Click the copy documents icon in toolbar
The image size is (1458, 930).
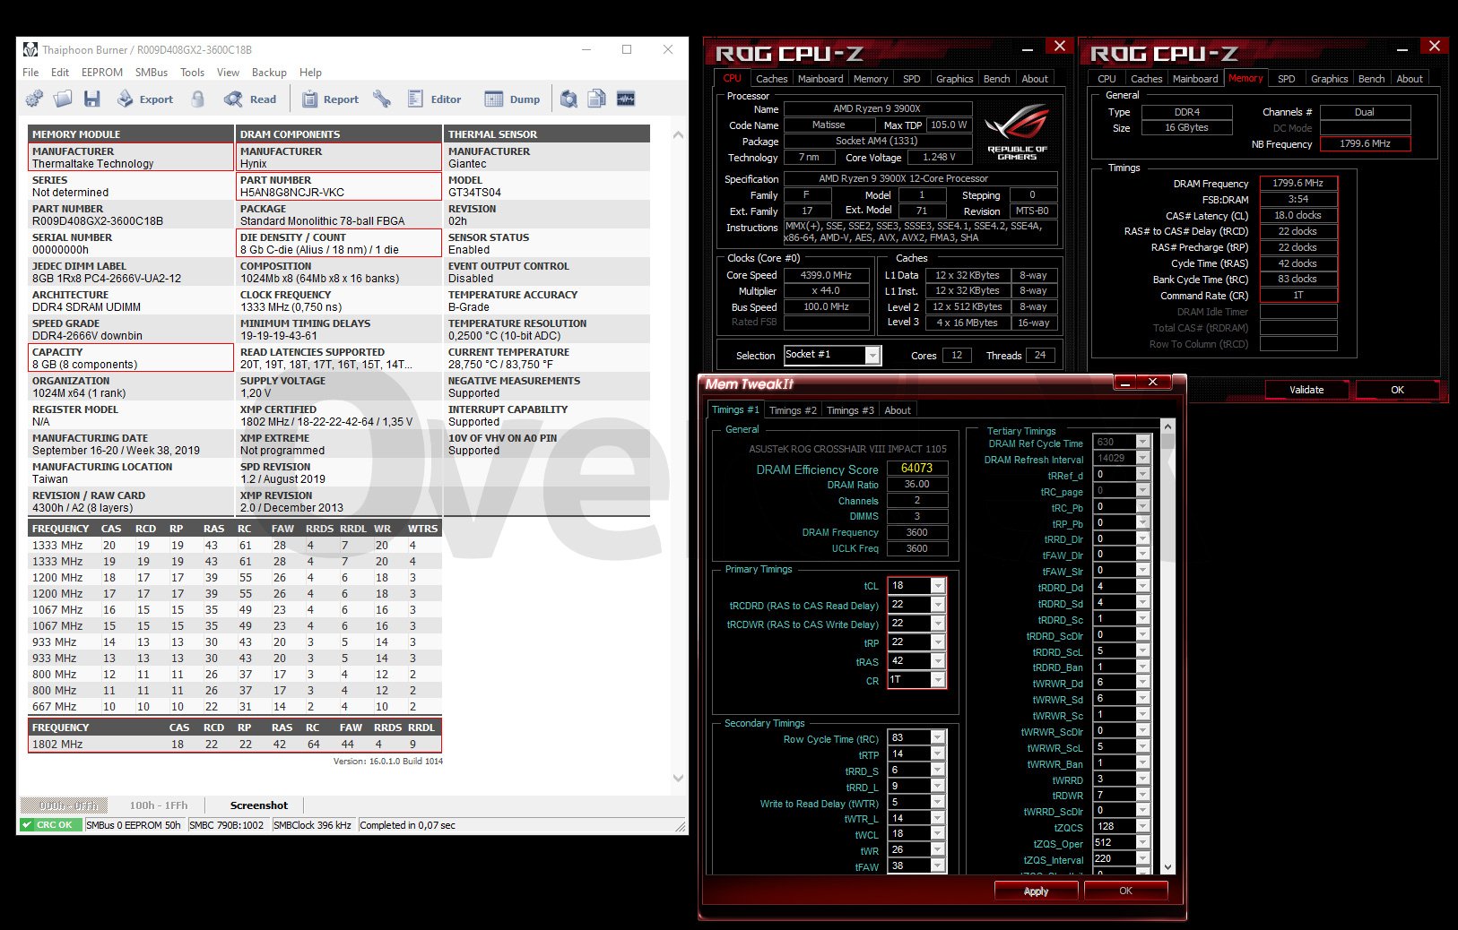597,99
